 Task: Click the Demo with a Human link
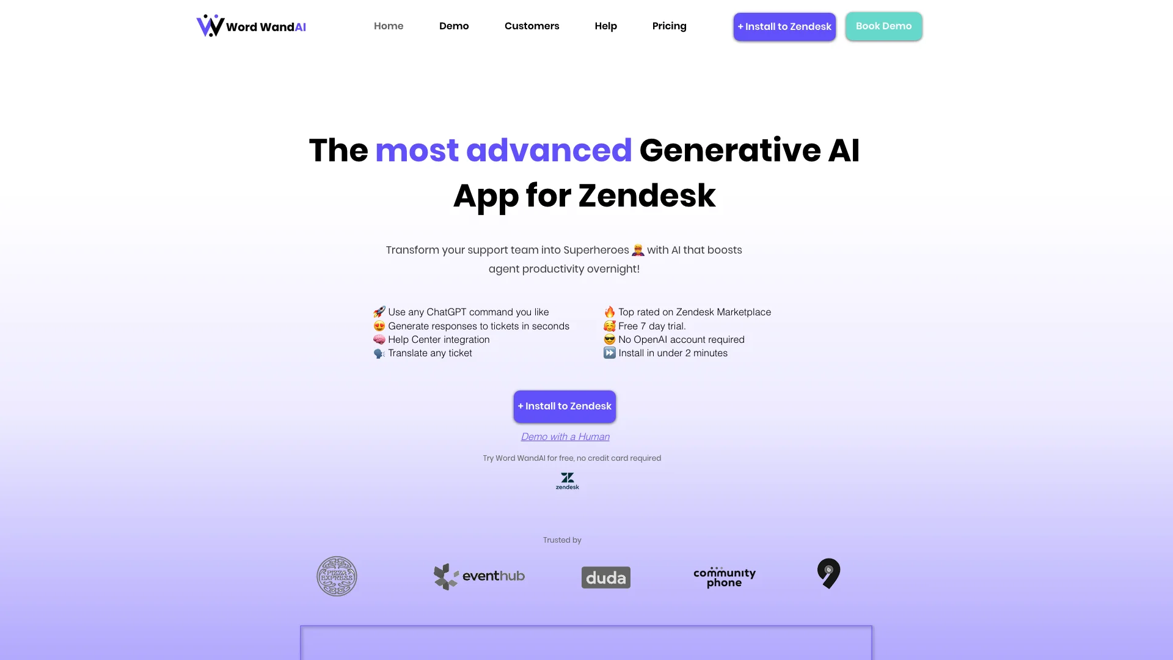click(564, 436)
